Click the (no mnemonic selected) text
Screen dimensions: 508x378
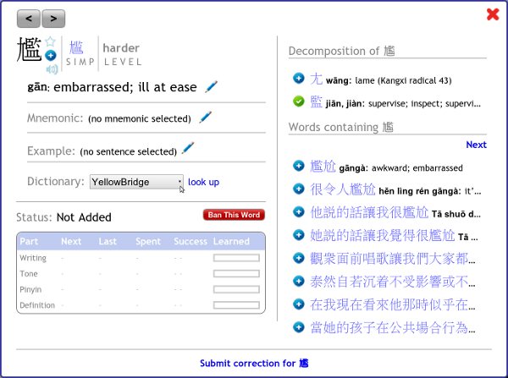(140, 118)
